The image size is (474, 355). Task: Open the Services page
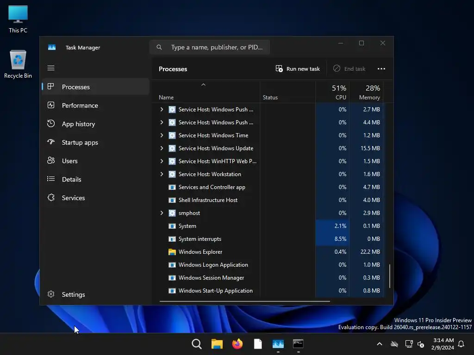coord(95,198)
